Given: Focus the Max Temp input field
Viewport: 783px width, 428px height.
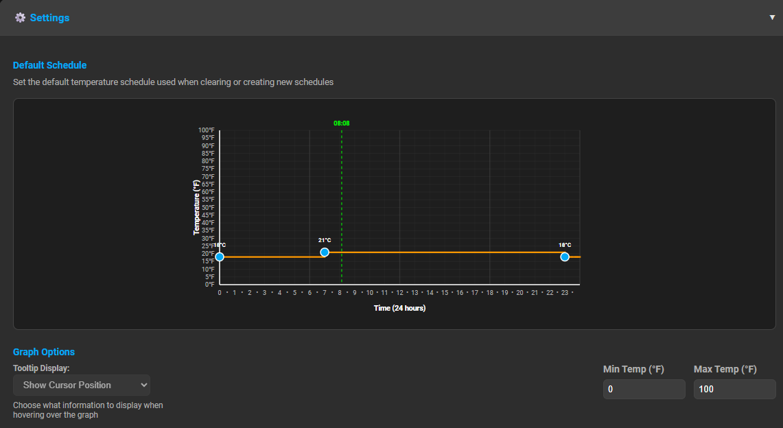Looking at the screenshot, I should pyautogui.click(x=734, y=389).
